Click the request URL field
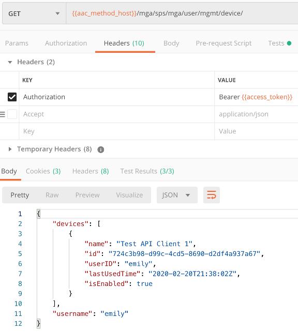Viewport: 298px width, 332px height. click(182, 13)
